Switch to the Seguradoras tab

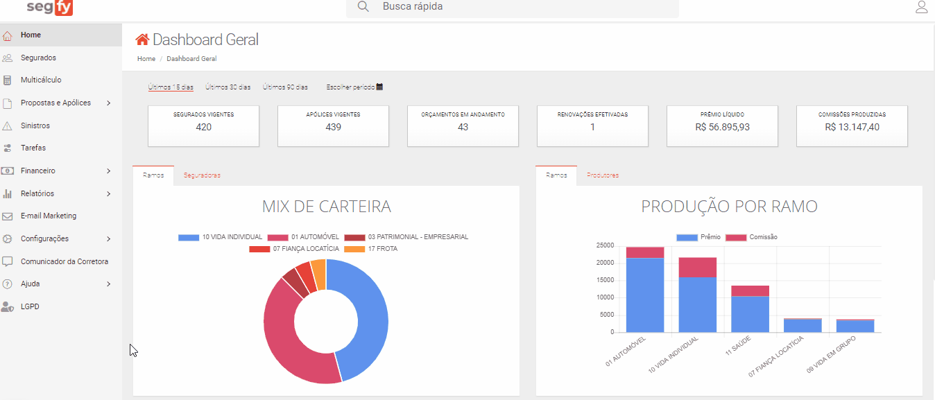[x=202, y=175]
